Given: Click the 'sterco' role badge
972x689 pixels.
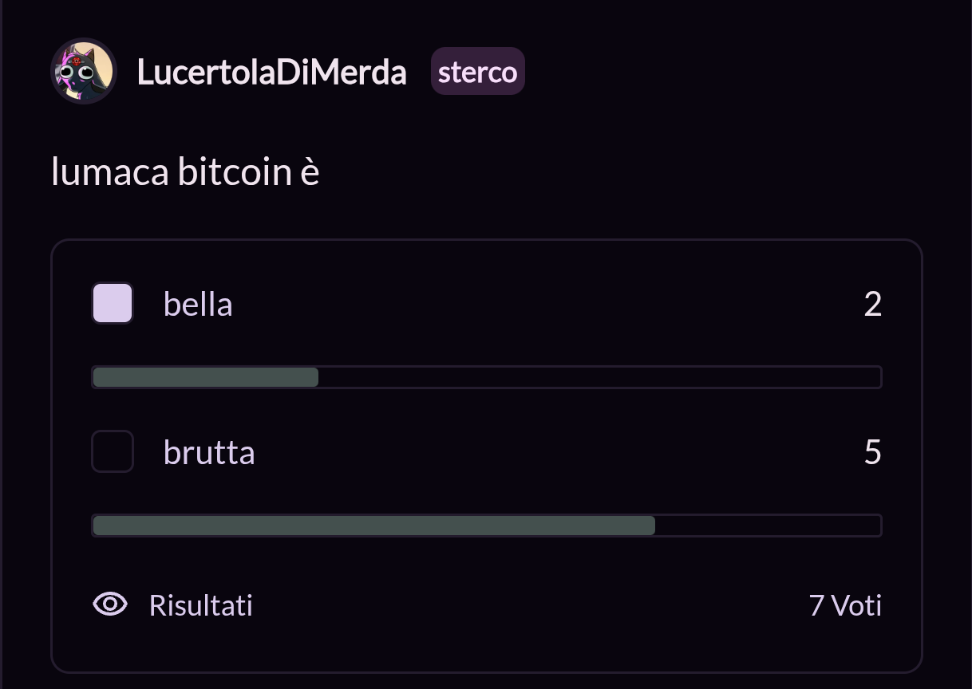Looking at the screenshot, I should tap(478, 71).
